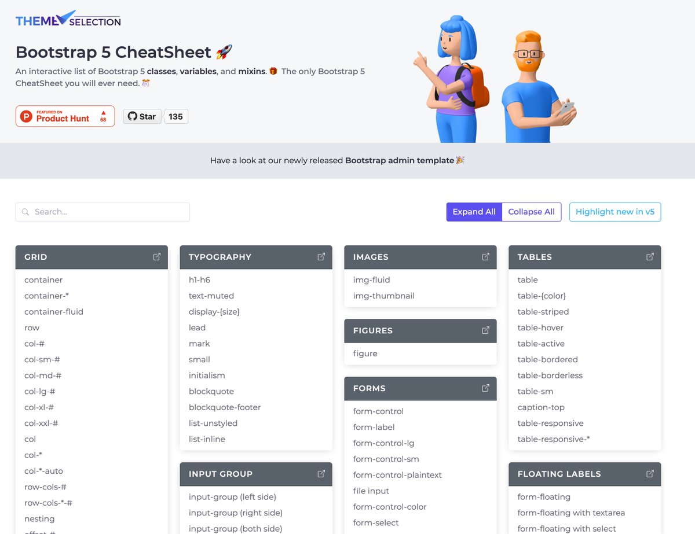Select the nesting entry
The width and height of the screenshot is (695, 534).
click(x=39, y=519)
